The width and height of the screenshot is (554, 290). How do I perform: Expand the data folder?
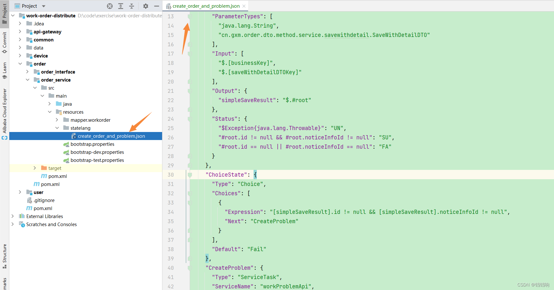(20, 48)
